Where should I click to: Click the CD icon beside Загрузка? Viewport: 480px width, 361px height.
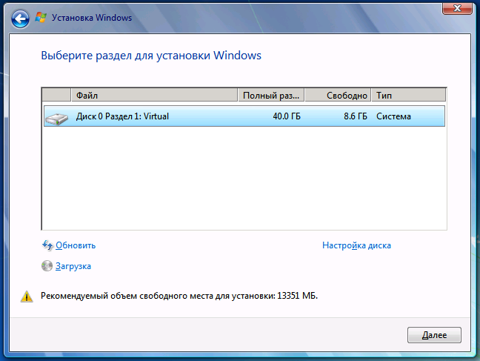[x=47, y=266]
